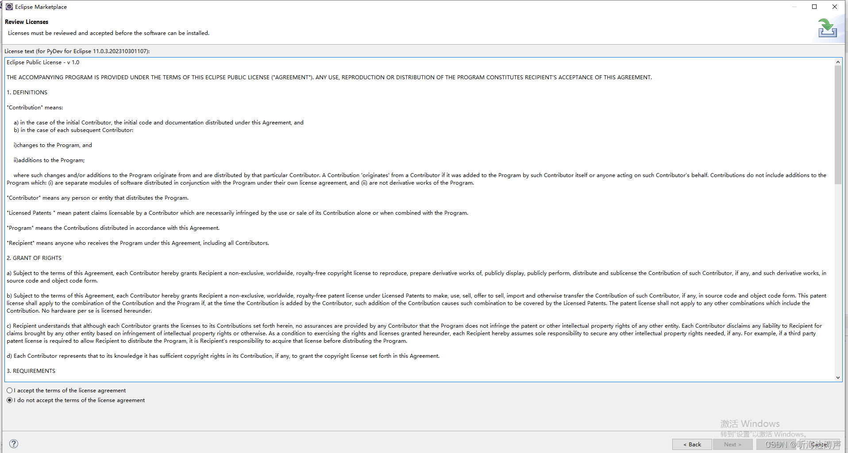
Task: Maximize the Eclipse Marketplace window
Action: pos(814,7)
